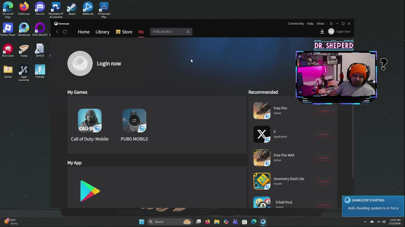Click the PUBG MOBILE label under My Games

coord(134,139)
